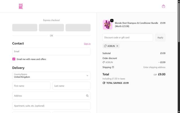Image resolution: width=180 pixels, height=113 pixels.
Task: Click the address search magnifier icon
Action: tap(87, 96)
